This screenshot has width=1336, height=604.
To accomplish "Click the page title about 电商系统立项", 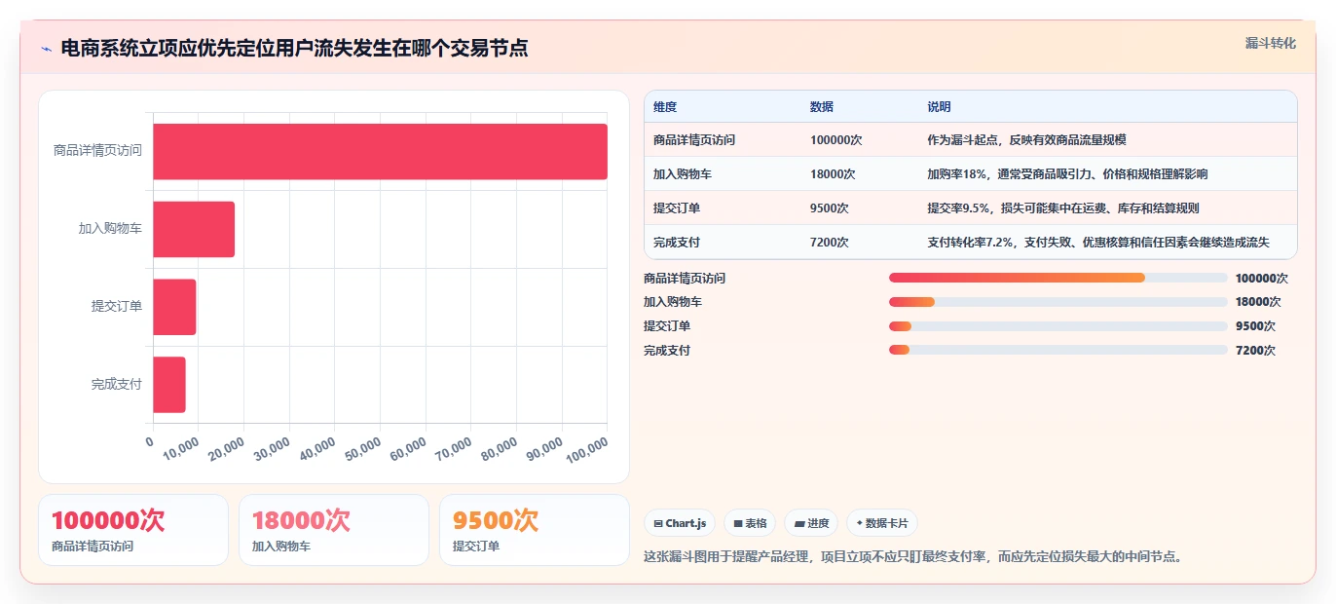I will [x=294, y=48].
